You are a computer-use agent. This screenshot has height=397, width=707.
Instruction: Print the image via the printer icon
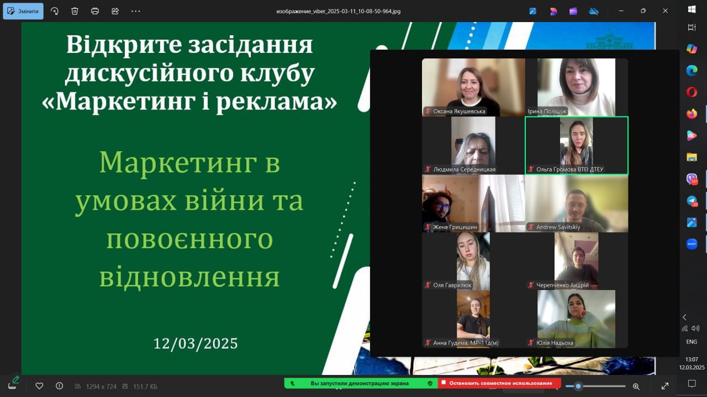(x=95, y=11)
